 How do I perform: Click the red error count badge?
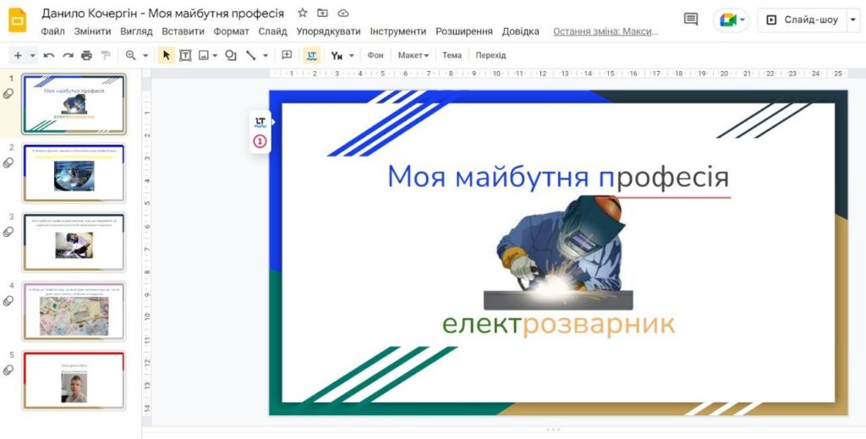(260, 142)
